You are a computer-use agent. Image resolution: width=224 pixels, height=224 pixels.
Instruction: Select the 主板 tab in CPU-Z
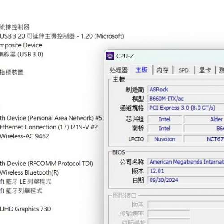pos(142,70)
